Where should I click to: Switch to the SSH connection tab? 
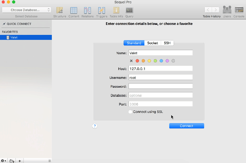(x=167, y=43)
